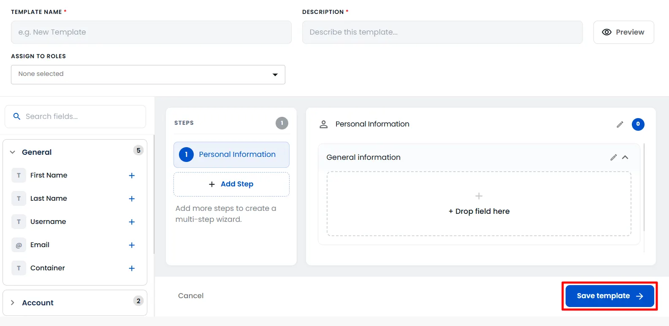Click the Container field label
Screen dimensions: 669x326
(48, 268)
